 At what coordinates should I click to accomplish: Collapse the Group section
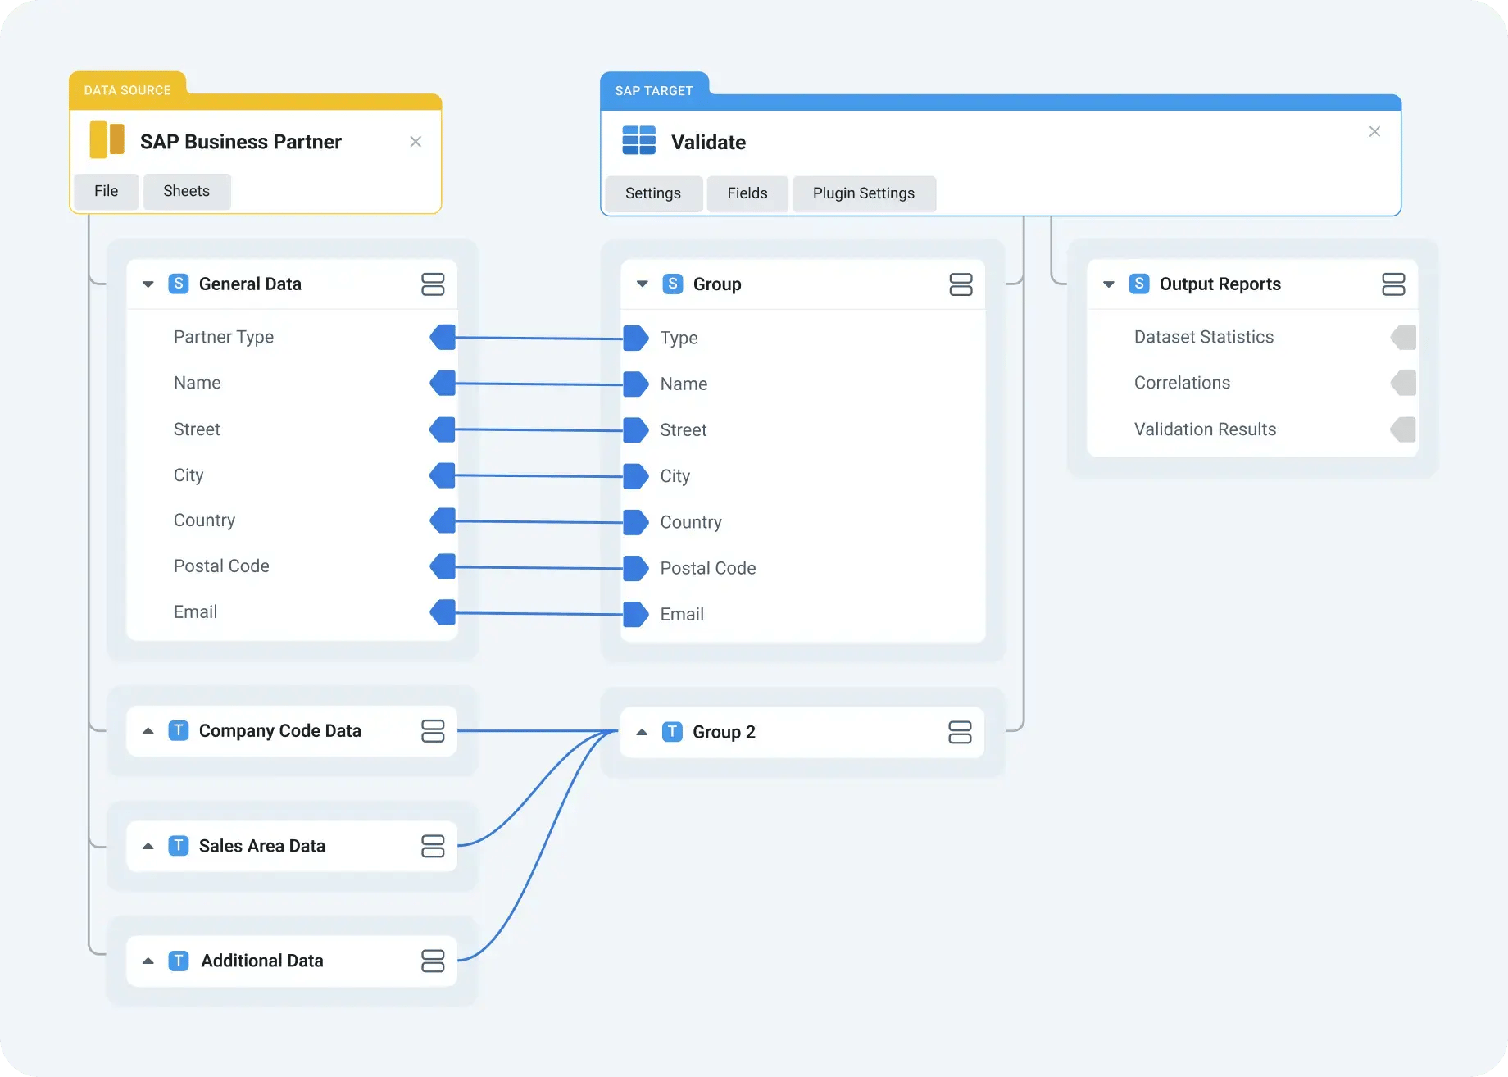(643, 284)
